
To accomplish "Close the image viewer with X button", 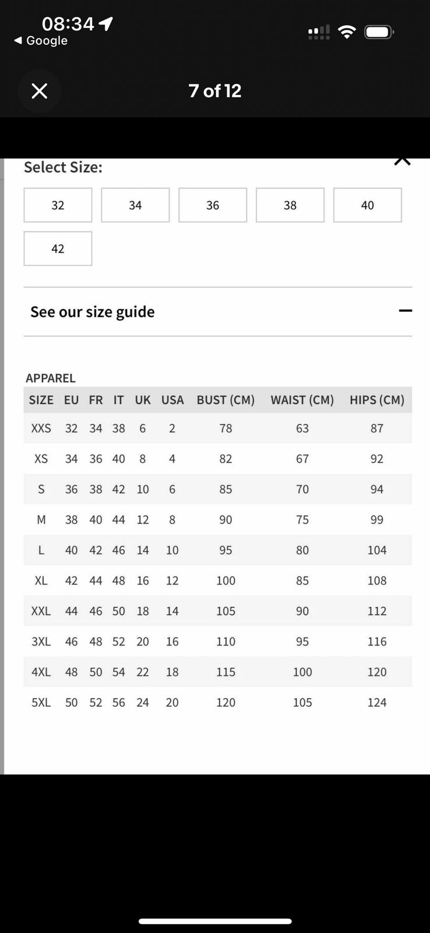I will [x=39, y=91].
